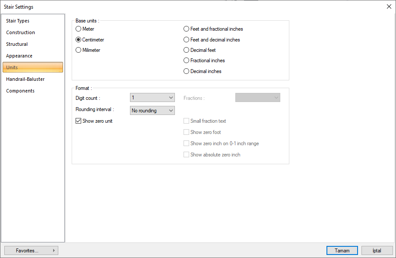The height and width of the screenshot is (258, 396).
Task: Choose Fractional inches unit
Action: (187, 61)
